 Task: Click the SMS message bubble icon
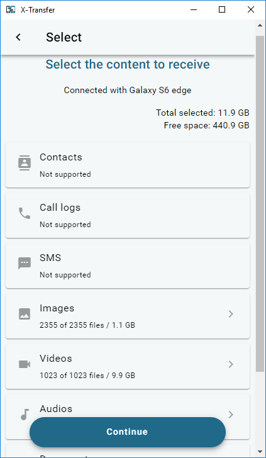click(x=25, y=264)
